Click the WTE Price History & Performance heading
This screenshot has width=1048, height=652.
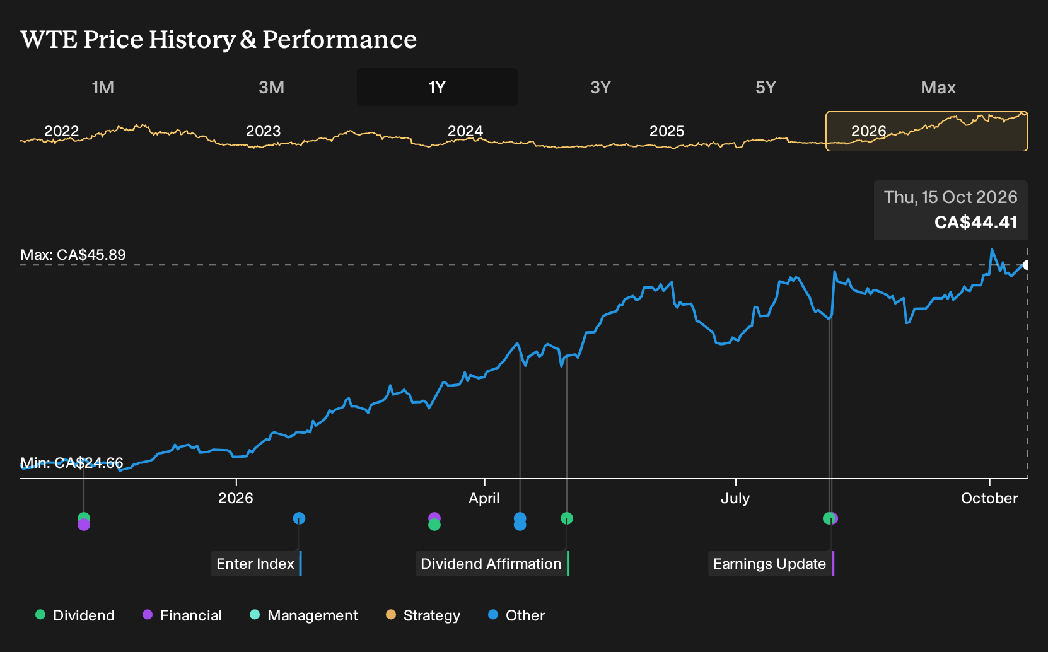point(219,39)
